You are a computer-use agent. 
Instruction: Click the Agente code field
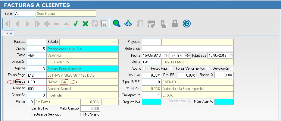(x=36, y=68)
